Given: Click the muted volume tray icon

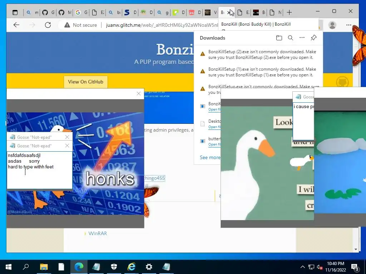Looking at the screenshot, I should pyautogui.click(x=320, y=267).
